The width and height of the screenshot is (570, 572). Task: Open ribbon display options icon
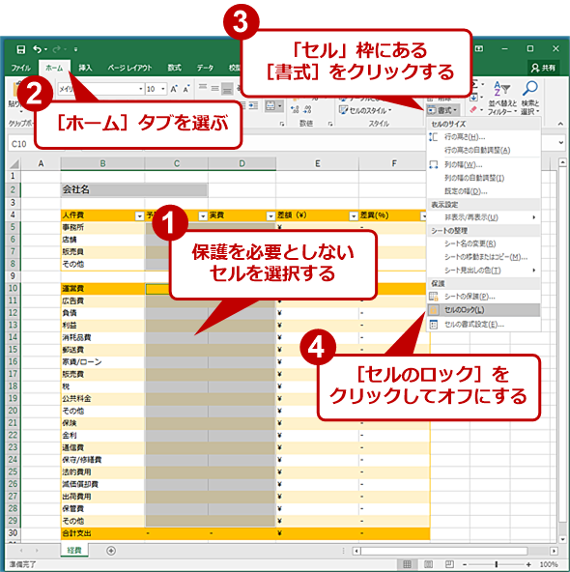[479, 48]
